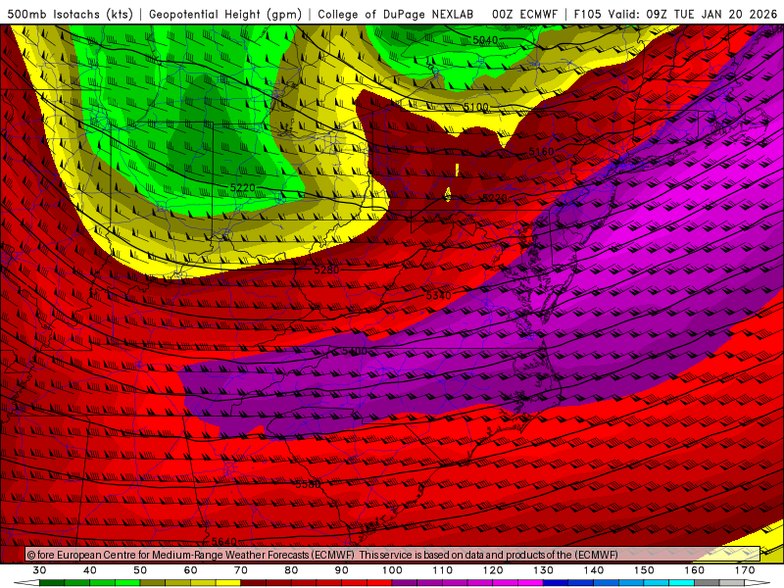Click the 70 kt colorbar label
Image resolution: width=784 pixels, height=588 pixels.
241,570
